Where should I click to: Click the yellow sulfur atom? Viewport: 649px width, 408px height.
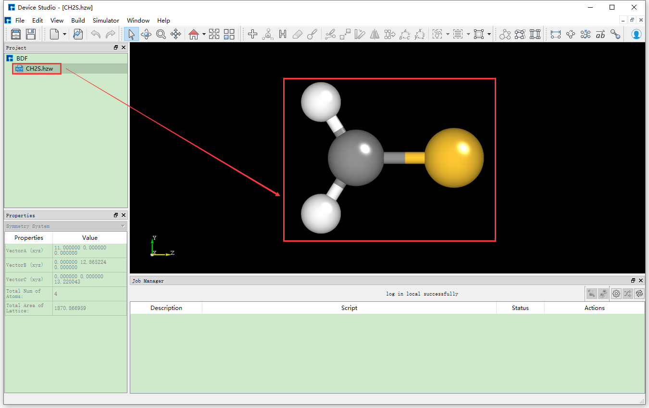pos(454,158)
